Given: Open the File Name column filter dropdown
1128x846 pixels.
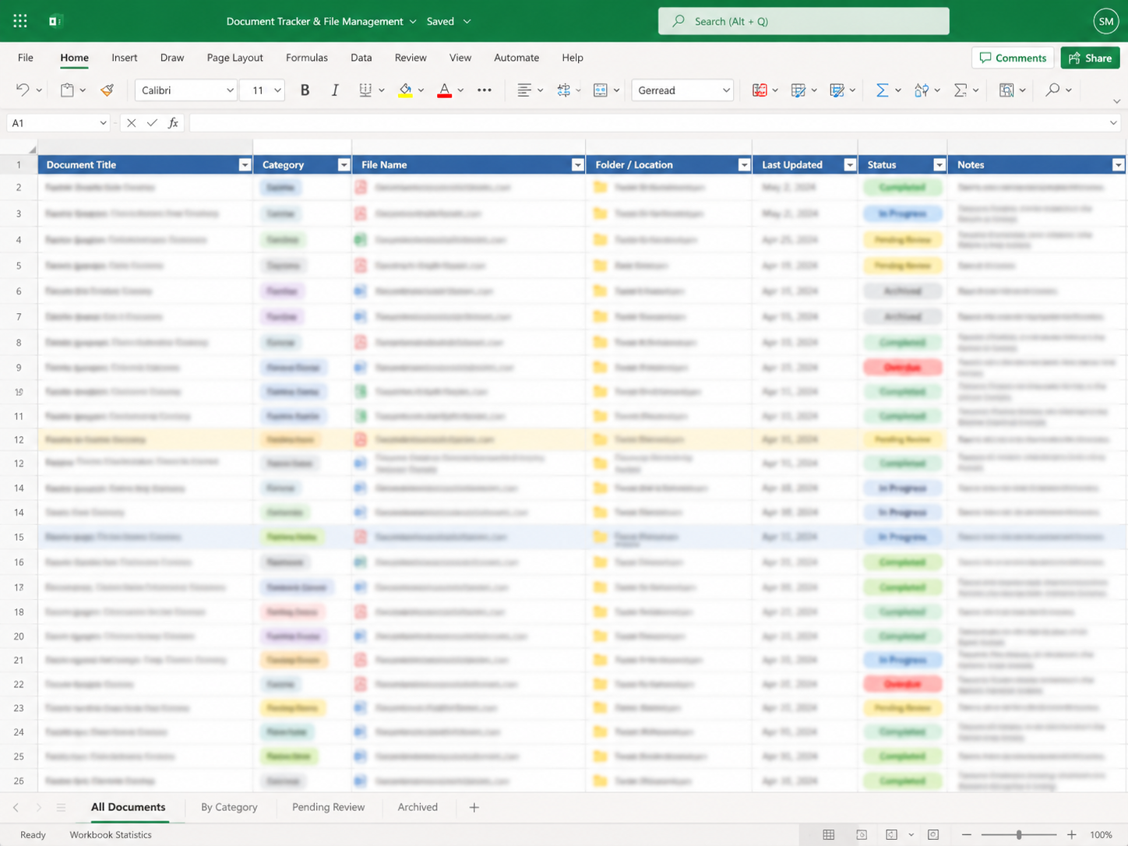Looking at the screenshot, I should pos(577,165).
